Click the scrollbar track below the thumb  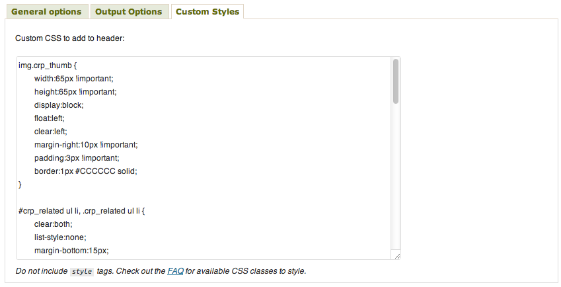[x=396, y=179]
